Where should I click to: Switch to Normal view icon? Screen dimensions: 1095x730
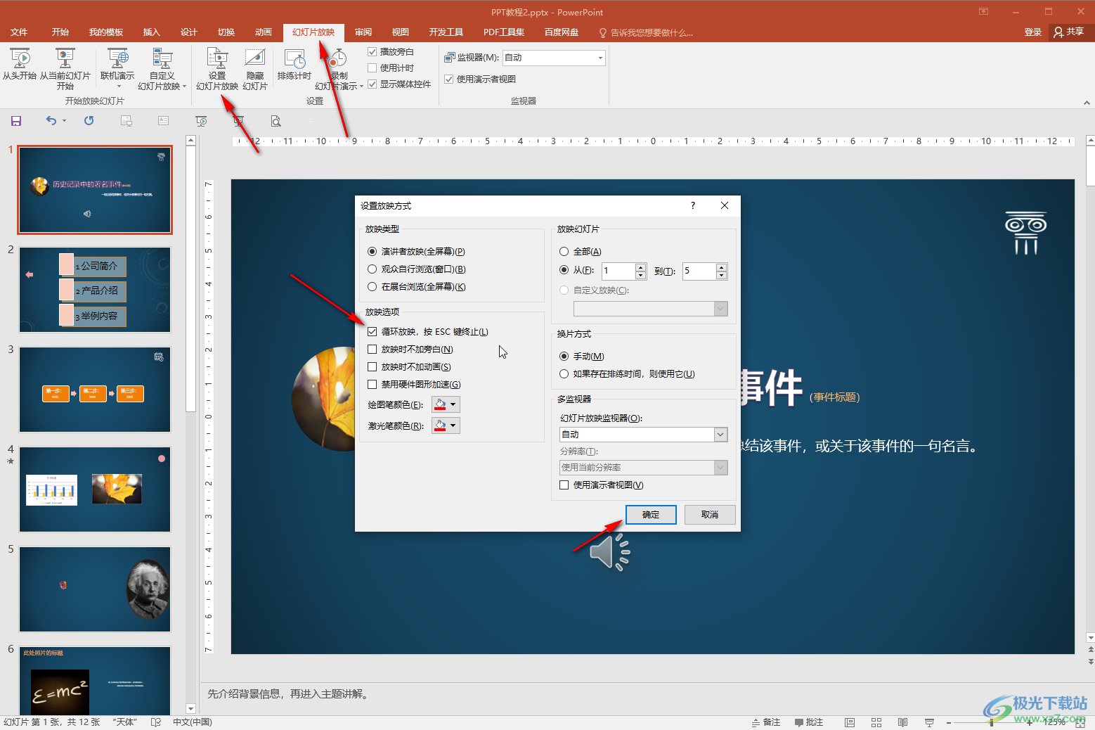coord(850,722)
